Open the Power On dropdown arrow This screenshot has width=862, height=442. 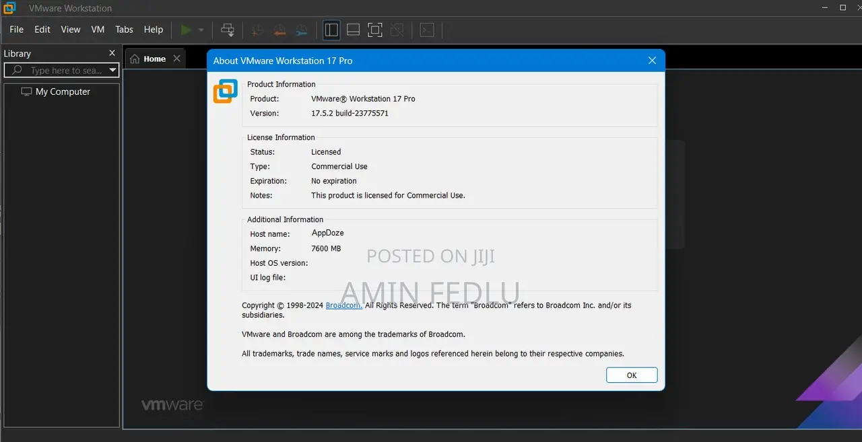(201, 30)
